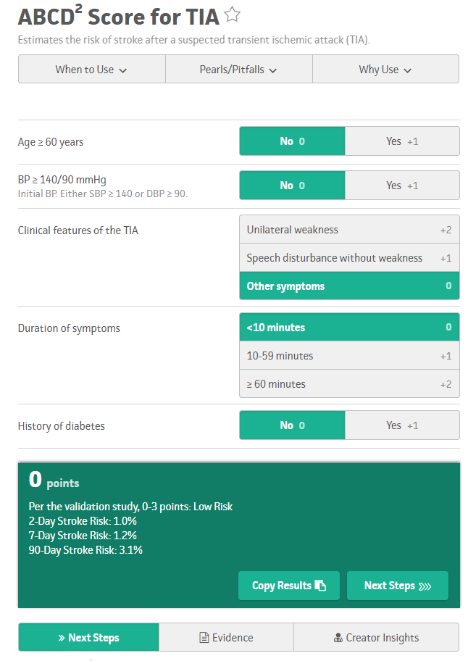
Task: Select Yes for BP ≥ 140/90 mmHg
Action: click(402, 186)
